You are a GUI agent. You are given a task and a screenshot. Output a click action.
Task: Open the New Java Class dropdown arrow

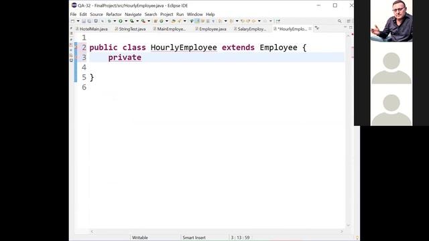[167, 21]
